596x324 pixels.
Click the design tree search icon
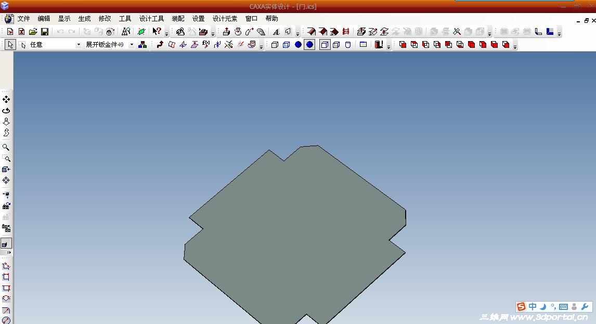[x=126, y=32]
